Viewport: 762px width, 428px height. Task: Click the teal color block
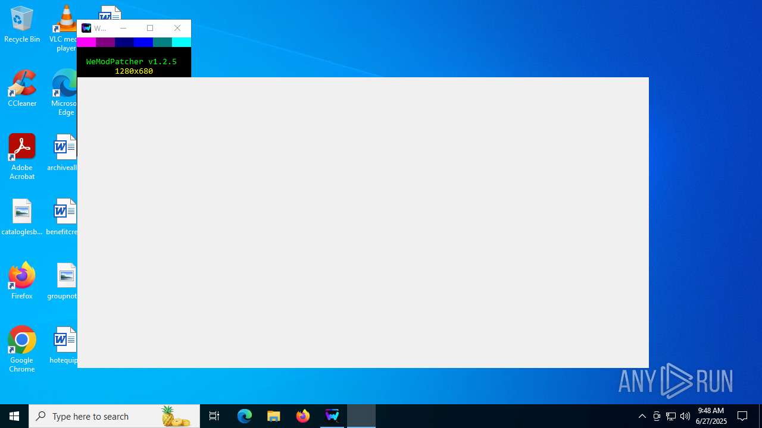163,42
